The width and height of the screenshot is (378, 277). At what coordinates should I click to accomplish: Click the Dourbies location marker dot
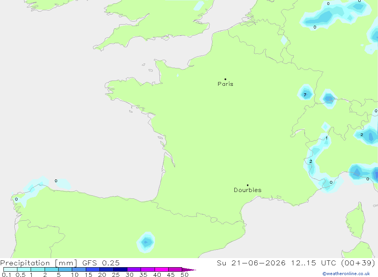[248, 185]
